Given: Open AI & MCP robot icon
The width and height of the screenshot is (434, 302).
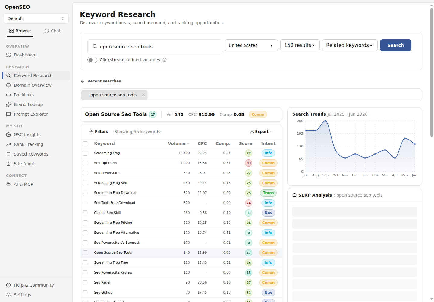Looking at the screenshot, I should [x=8, y=184].
